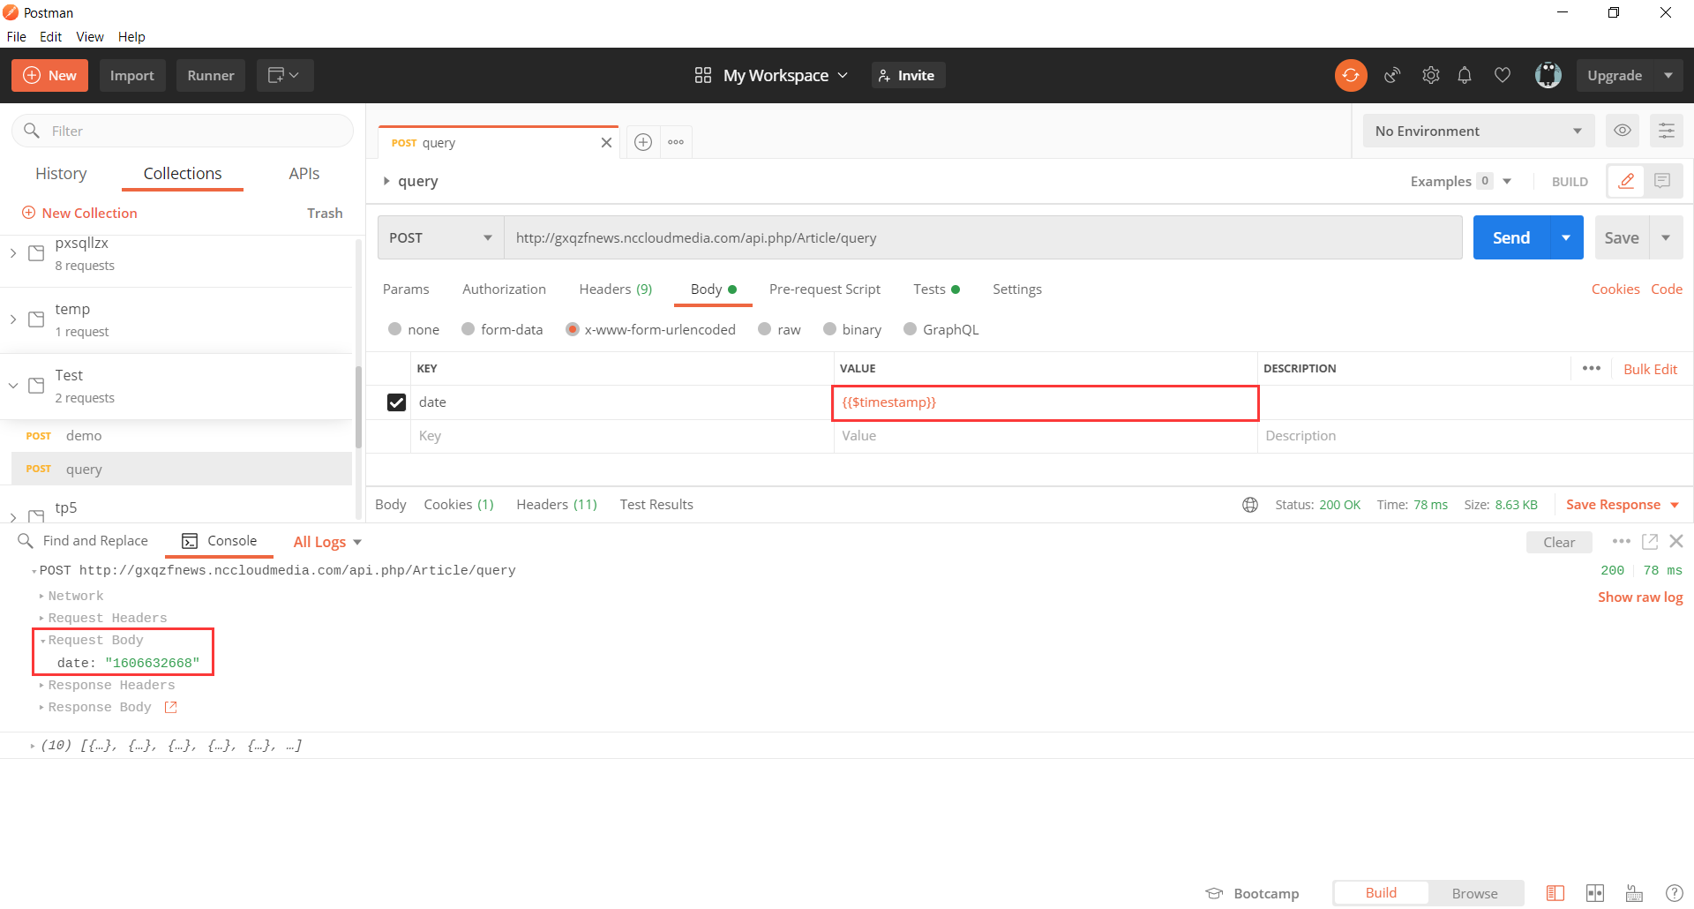Viewport: 1694px width, 909px height.
Task: Open the help question mark icon
Action: click(1675, 893)
